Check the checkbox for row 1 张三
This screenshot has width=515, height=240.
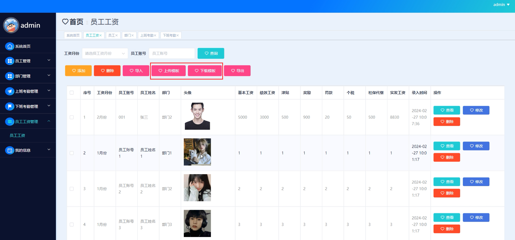tap(72, 117)
